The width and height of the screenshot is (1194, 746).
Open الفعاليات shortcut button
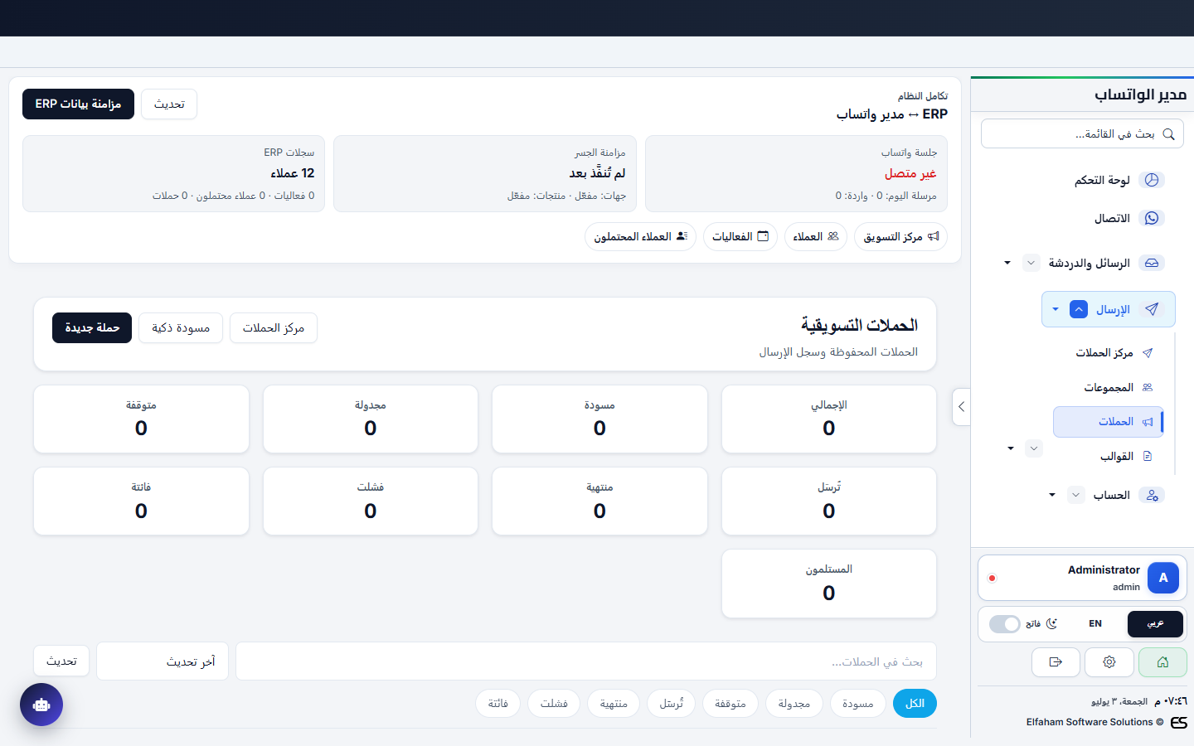[740, 237]
